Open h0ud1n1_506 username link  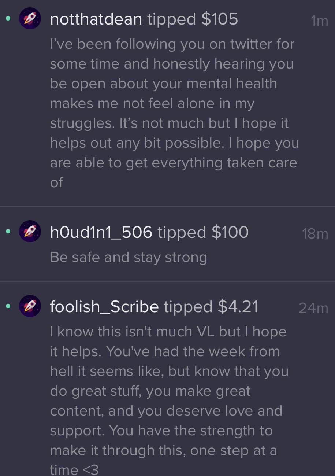coord(101,232)
